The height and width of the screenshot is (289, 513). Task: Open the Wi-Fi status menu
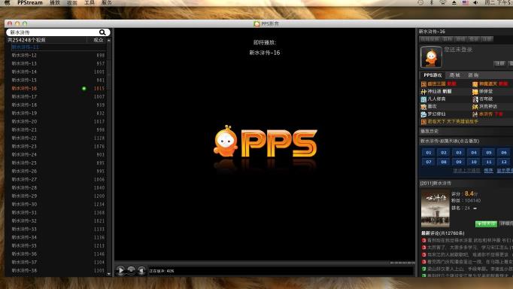point(442,2)
